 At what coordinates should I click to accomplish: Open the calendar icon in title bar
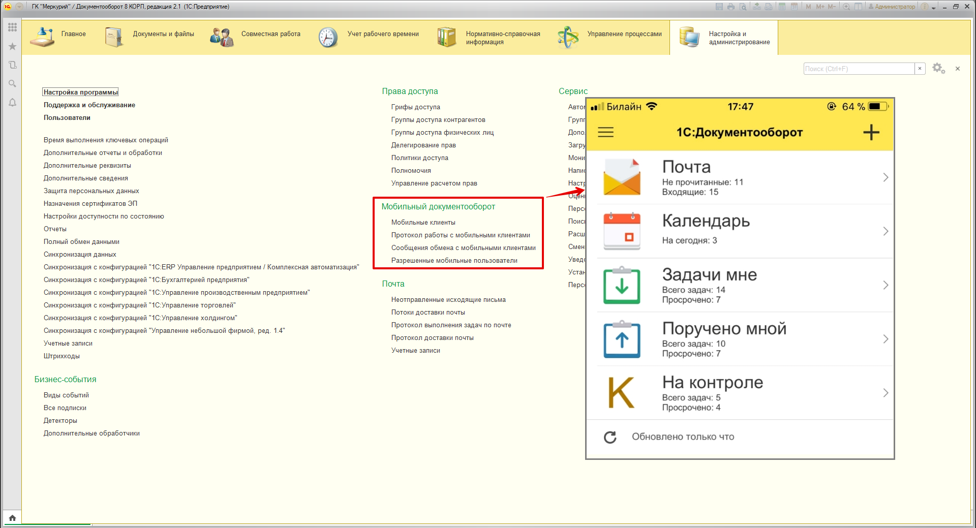click(794, 7)
